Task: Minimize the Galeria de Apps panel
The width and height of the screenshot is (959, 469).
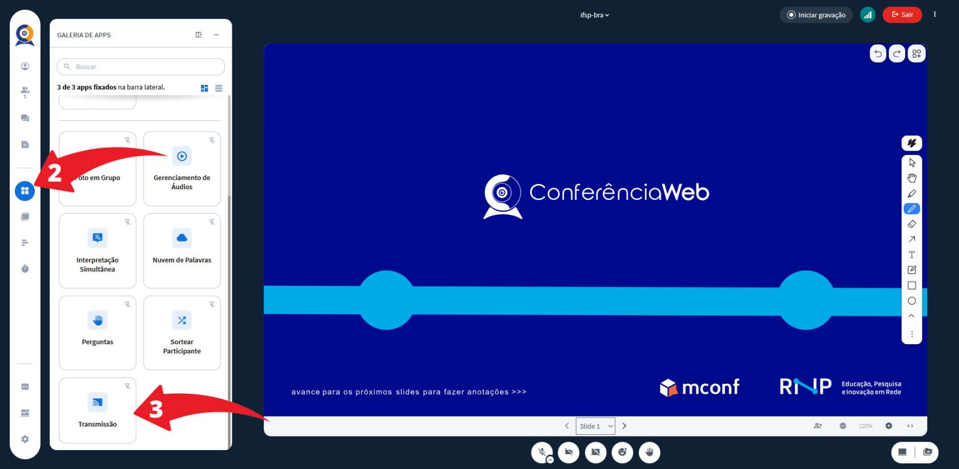Action: click(x=216, y=35)
